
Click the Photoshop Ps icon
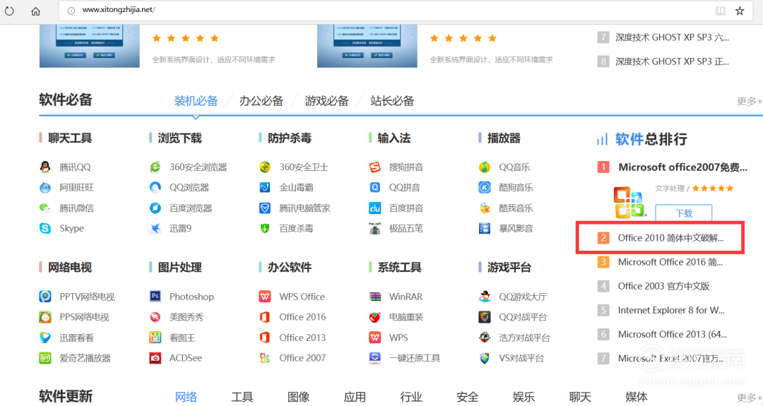(x=155, y=296)
